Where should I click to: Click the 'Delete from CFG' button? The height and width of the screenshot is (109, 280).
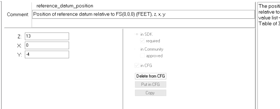(x=151, y=76)
